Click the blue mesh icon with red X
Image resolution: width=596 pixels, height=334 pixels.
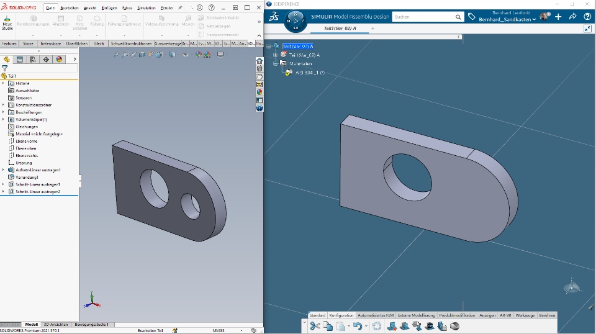pos(392,326)
